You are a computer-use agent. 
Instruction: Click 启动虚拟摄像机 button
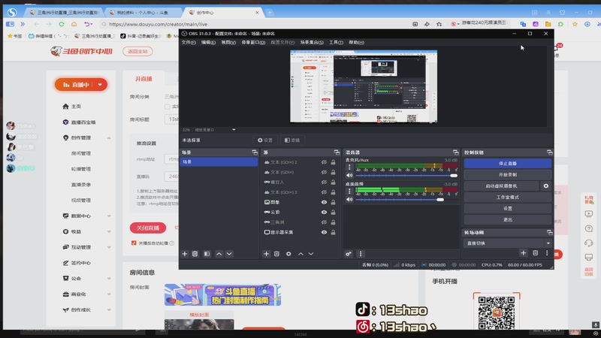point(501,186)
